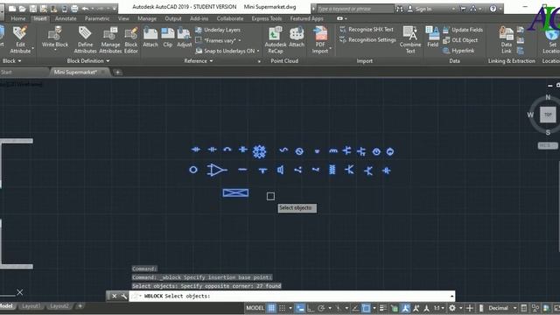Open the Manage ribbon tab
Image resolution: width=560 pixels, height=315 pixels.
coord(147,18)
